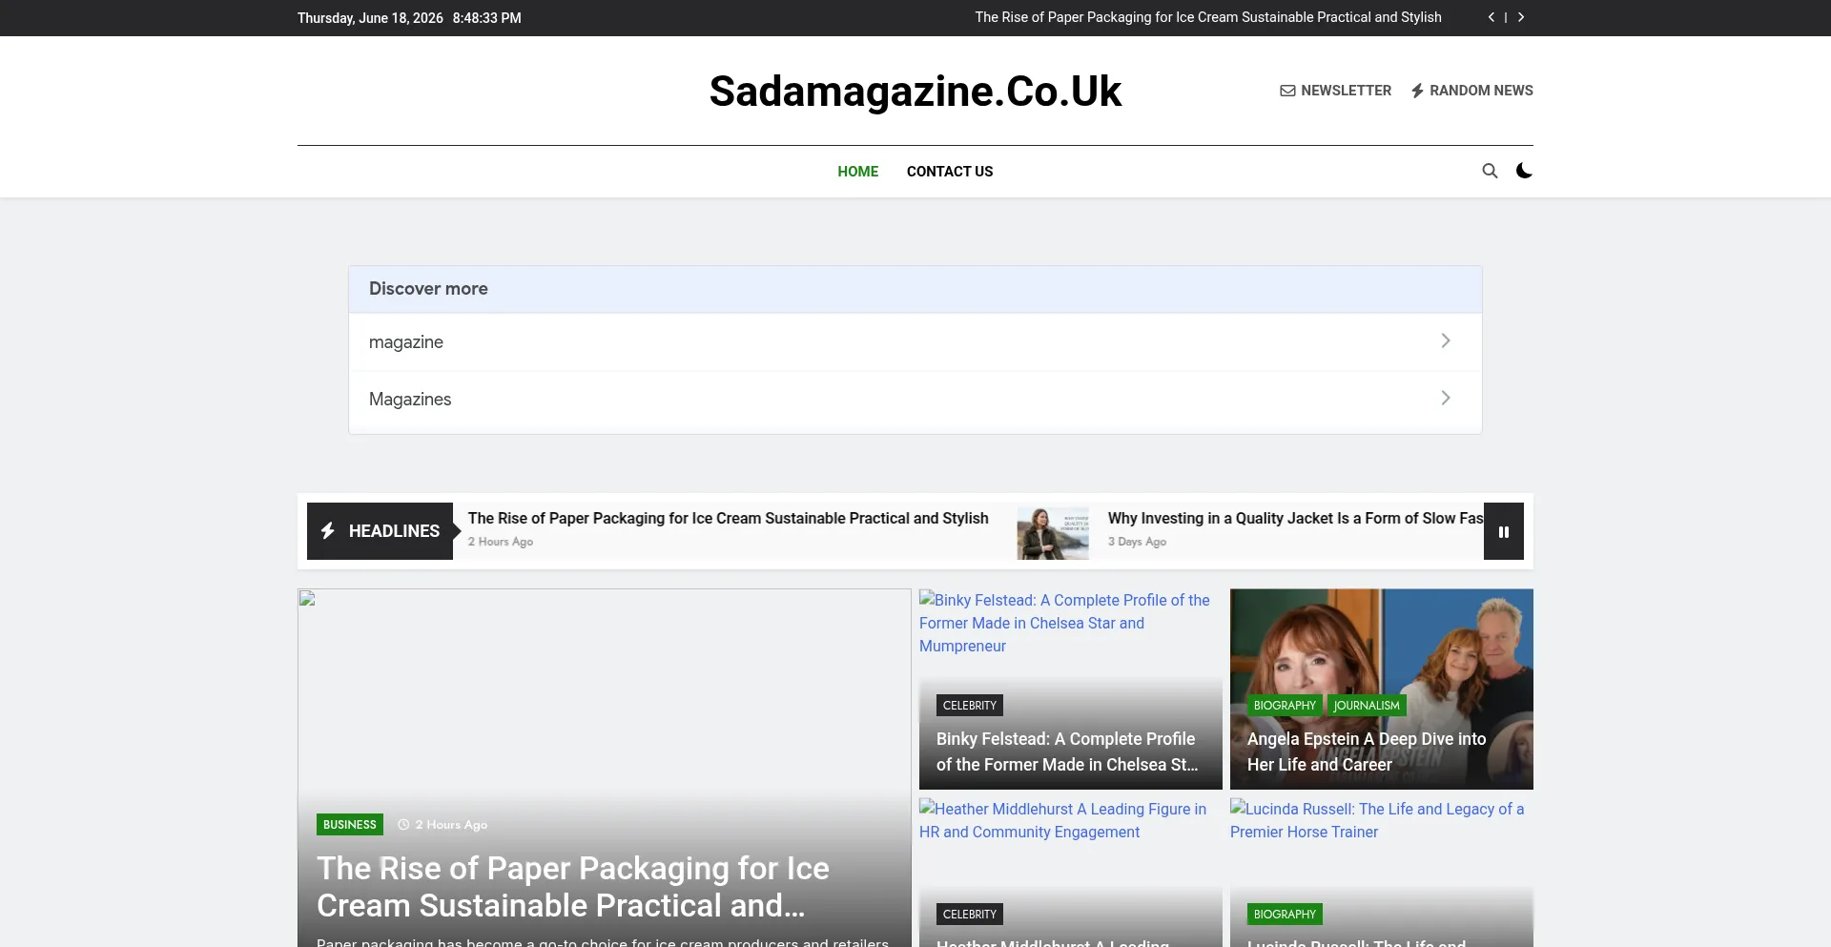Screen dimensions: 1831x947
Task: Click the Sadamagazine.Co.Uk site title
Action: point(915,92)
